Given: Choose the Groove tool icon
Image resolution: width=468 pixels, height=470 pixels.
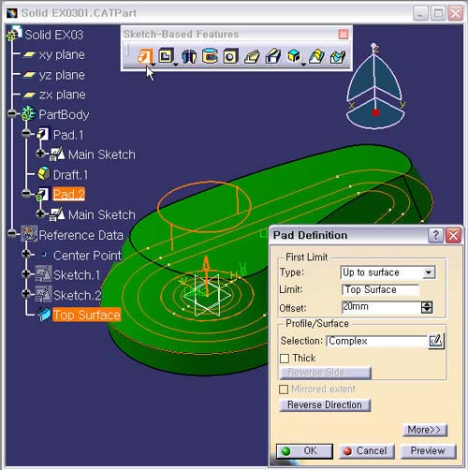Looking at the screenshot, I should (210, 56).
